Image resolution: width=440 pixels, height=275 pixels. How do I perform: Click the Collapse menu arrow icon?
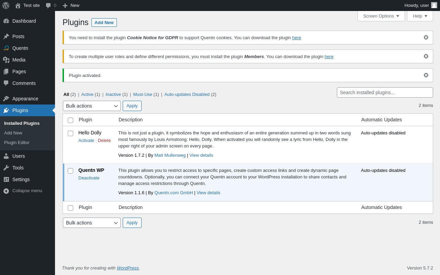pos(6,191)
